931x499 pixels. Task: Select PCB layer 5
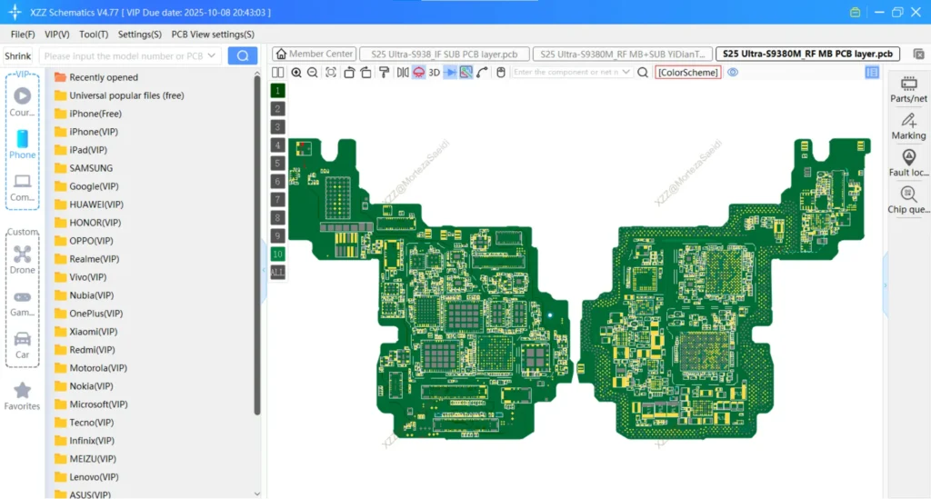pos(277,164)
